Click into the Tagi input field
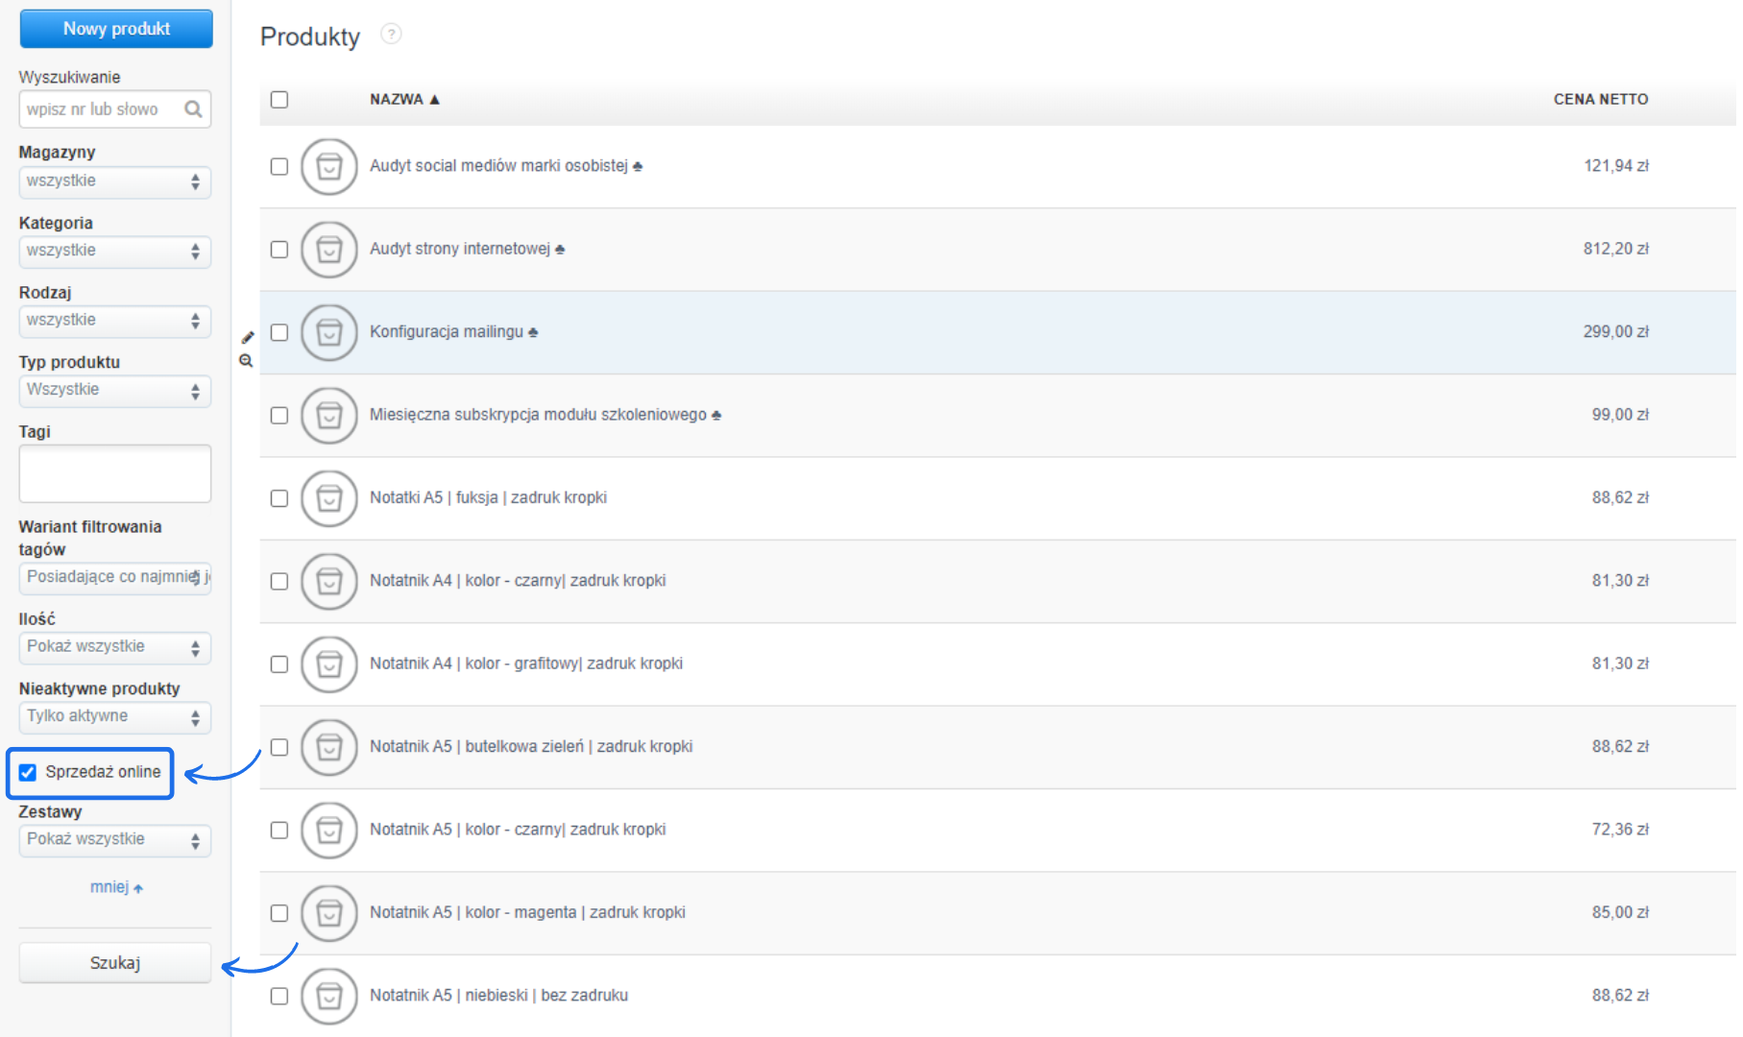The width and height of the screenshot is (1743, 1037). pyautogui.click(x=114, y=473)
